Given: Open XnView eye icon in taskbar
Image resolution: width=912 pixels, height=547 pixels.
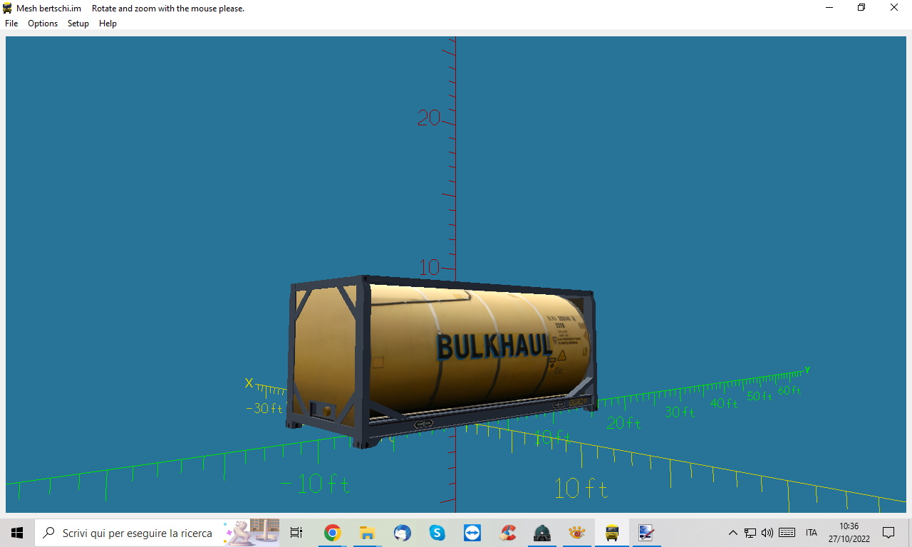Looking at the screenshot, I should (577, 533).
